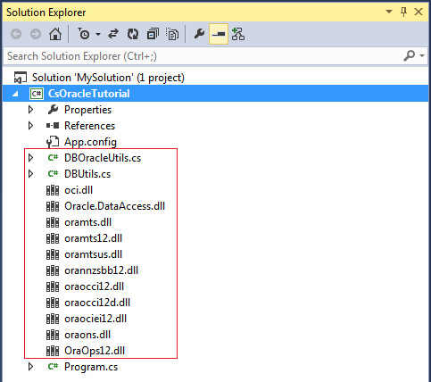
Task: Collapse the CsOracleTutorial project node
Action: 15,94
